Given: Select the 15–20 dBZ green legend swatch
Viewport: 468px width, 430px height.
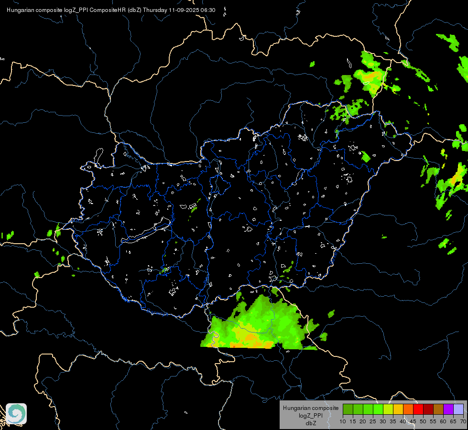Looking at the screenshot, I should point(358,409).
